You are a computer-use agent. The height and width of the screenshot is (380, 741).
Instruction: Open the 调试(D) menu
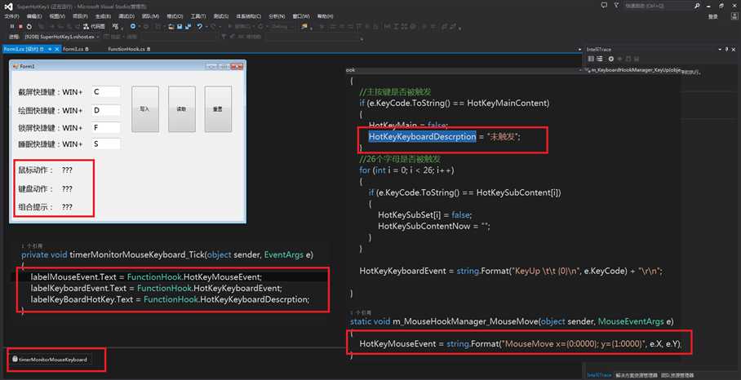(126, 16)
